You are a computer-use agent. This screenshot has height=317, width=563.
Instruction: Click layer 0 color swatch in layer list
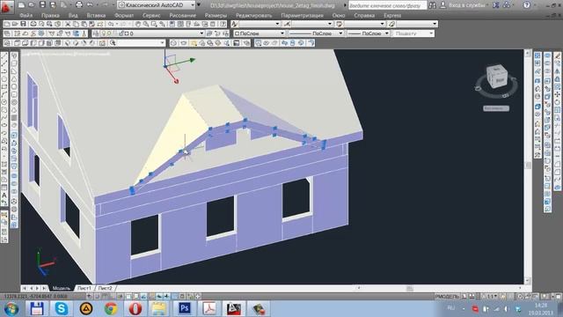(x=127, y=33)
